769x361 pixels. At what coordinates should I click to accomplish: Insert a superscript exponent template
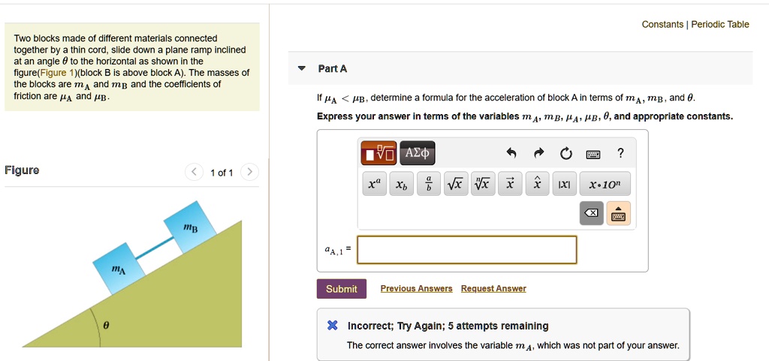(373, 185)
